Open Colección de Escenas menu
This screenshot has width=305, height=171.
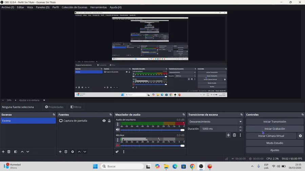75,7
